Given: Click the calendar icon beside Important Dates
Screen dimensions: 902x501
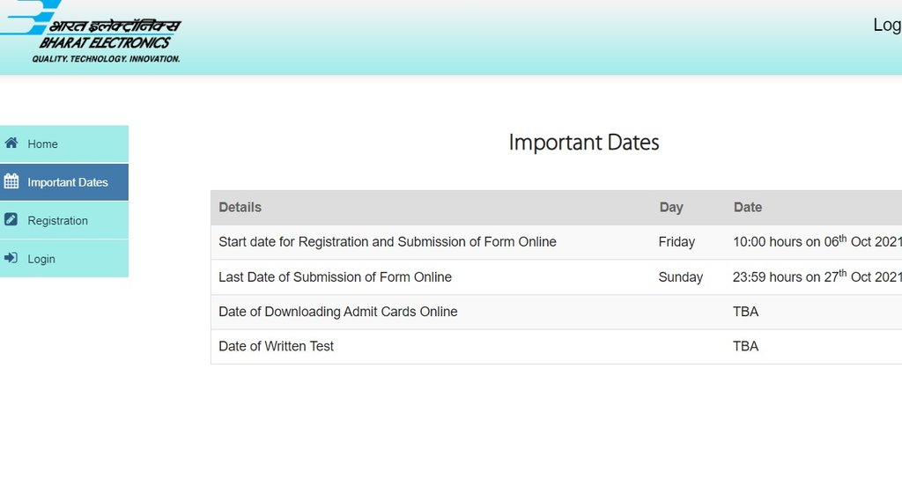Looking at the screenshot, I should 11,182.
